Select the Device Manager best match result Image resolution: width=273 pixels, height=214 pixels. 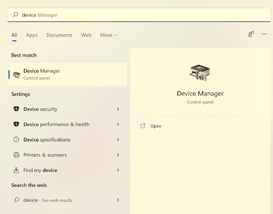(x=68, y=74)
